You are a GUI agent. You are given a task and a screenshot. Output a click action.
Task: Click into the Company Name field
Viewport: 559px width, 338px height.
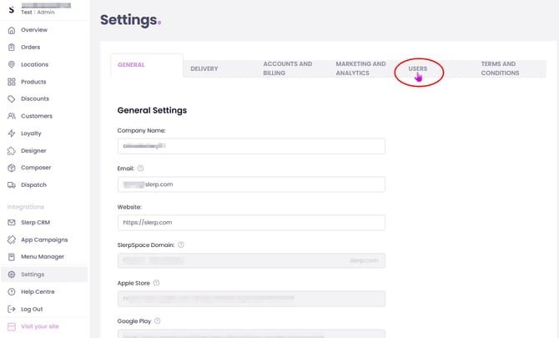251,146
